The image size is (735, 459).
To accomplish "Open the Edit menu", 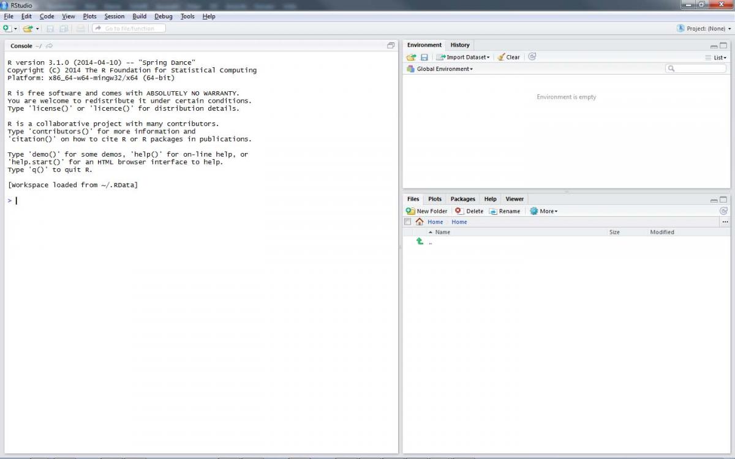I will 26,17.
